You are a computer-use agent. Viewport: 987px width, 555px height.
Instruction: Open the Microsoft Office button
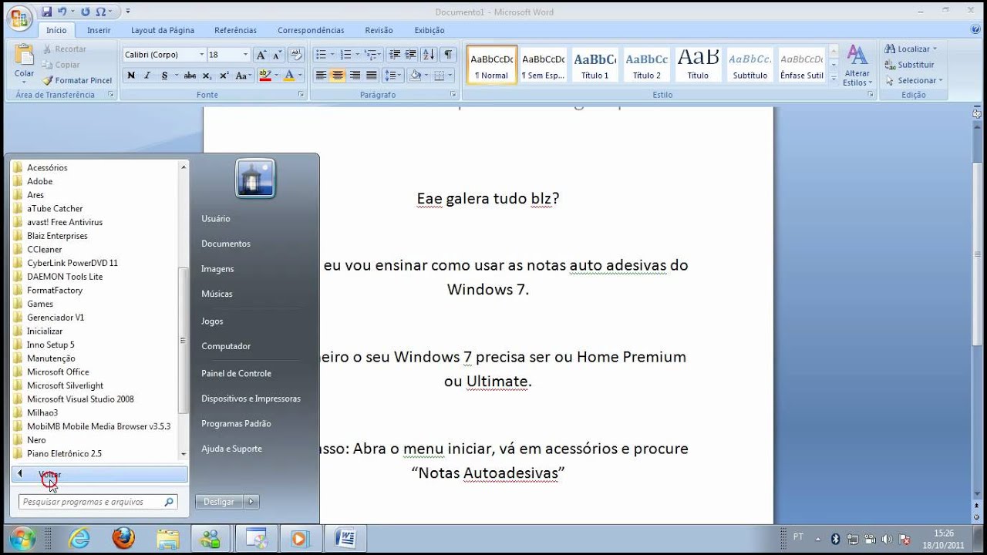click(x=20, y=18)
